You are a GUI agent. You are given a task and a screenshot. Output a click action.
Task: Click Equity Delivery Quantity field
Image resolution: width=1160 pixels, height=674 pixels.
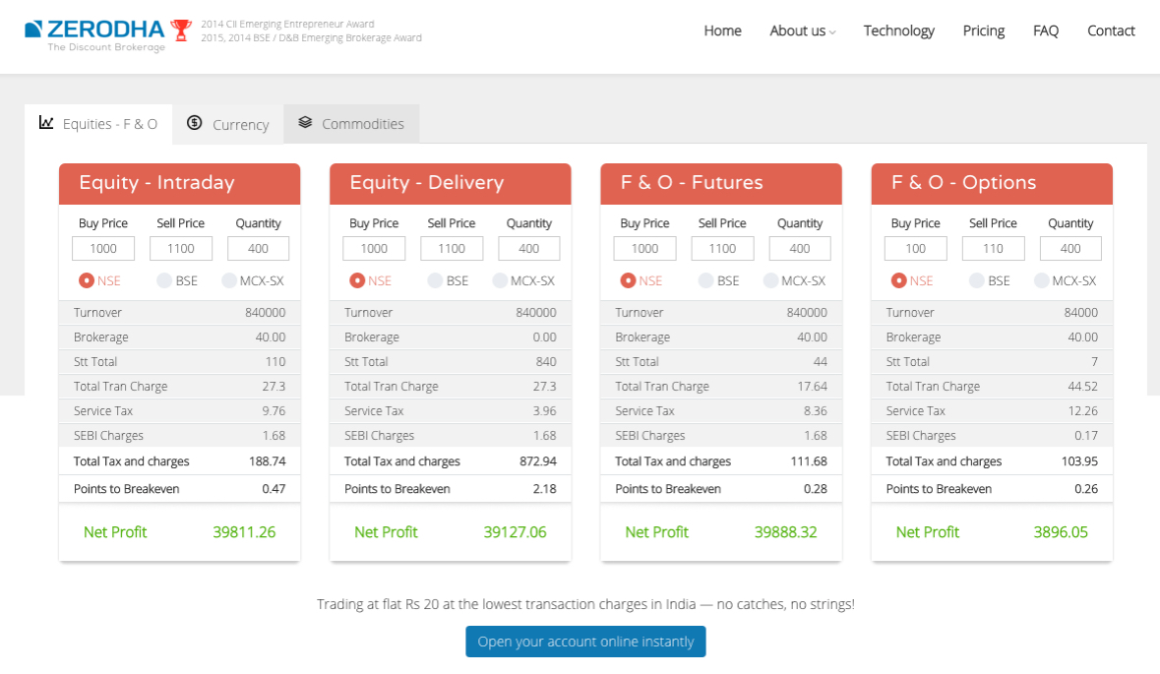(529, 249)
